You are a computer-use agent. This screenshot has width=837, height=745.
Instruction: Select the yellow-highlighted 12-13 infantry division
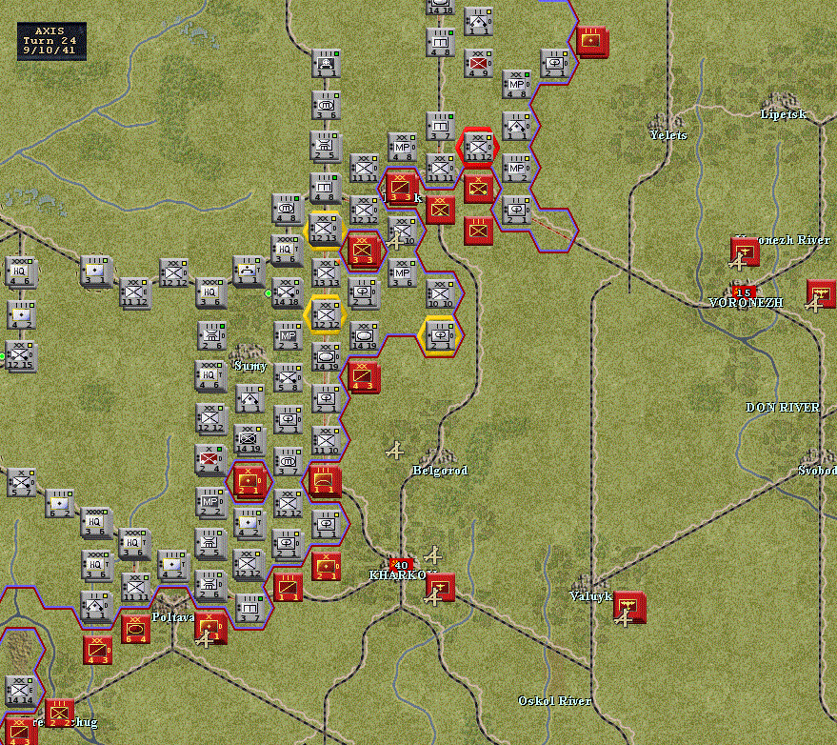click(325, 229)
